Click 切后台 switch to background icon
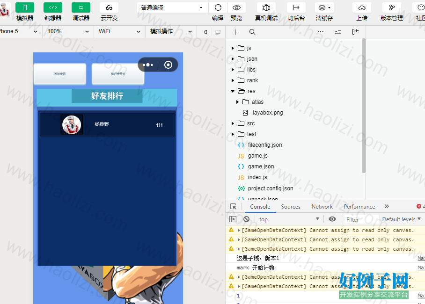This screenshot has width=425, height=304. point(296,7)
